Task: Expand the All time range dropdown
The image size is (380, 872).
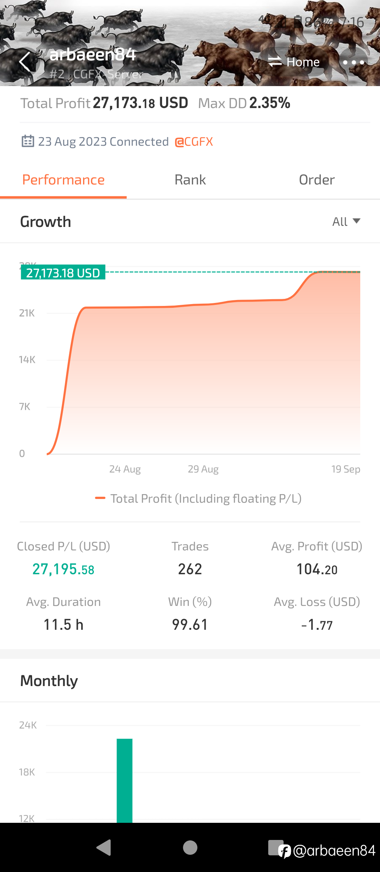Action: [x=346, y=221]
